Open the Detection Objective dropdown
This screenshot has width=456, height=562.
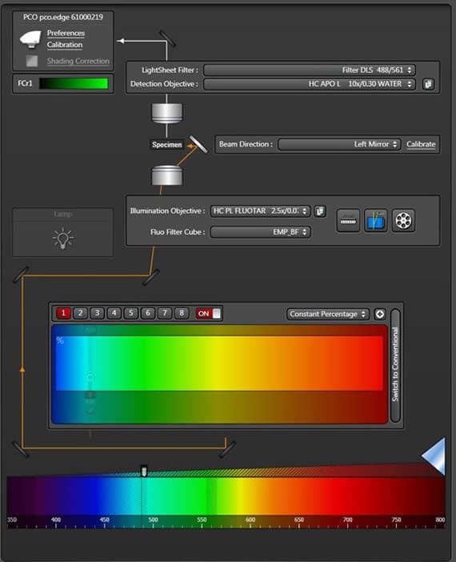(310, 84)
